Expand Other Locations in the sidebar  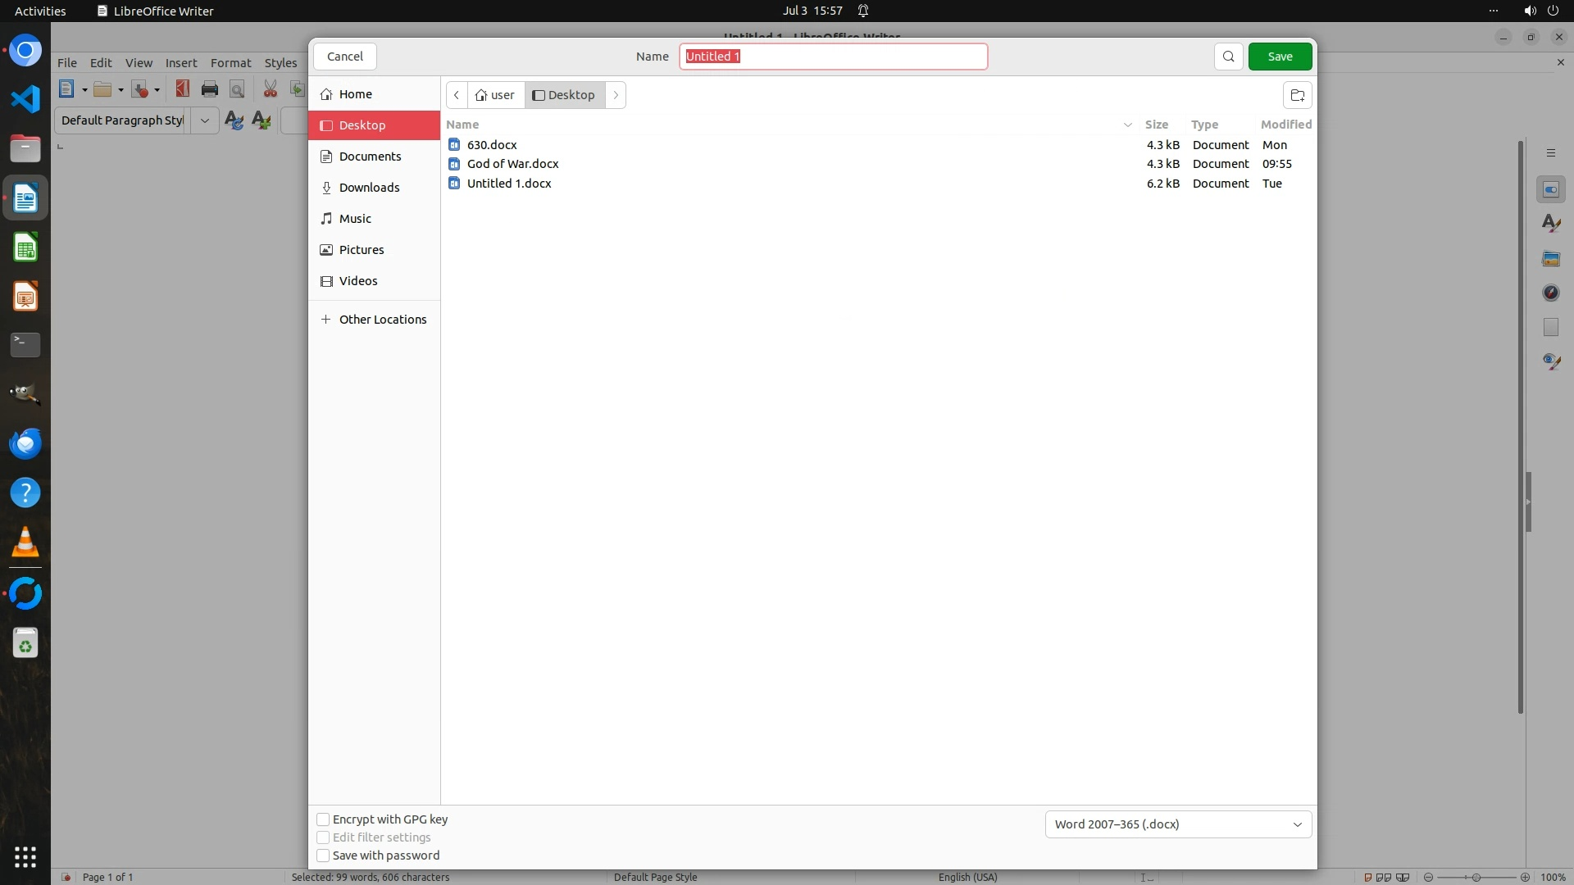(x=382, y=320)
